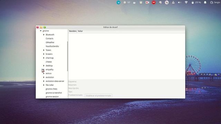Select the Contacts entry in tree
The height and width of the screenshot is (124, 221).
point(49,39)
